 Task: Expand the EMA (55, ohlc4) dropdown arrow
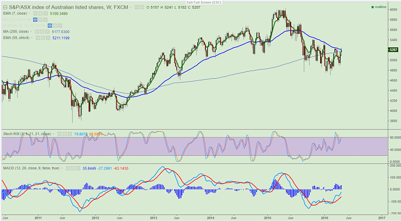tap(32, 38)
